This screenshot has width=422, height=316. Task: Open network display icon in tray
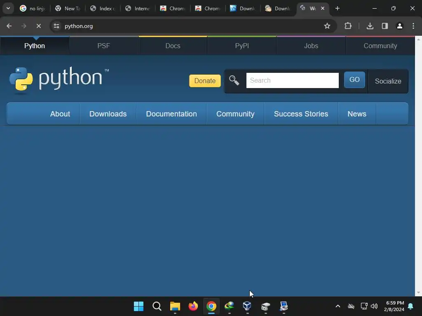click(364, 306)
